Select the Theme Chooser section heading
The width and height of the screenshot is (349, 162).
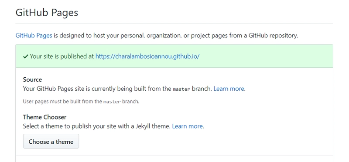click(45, 117)
